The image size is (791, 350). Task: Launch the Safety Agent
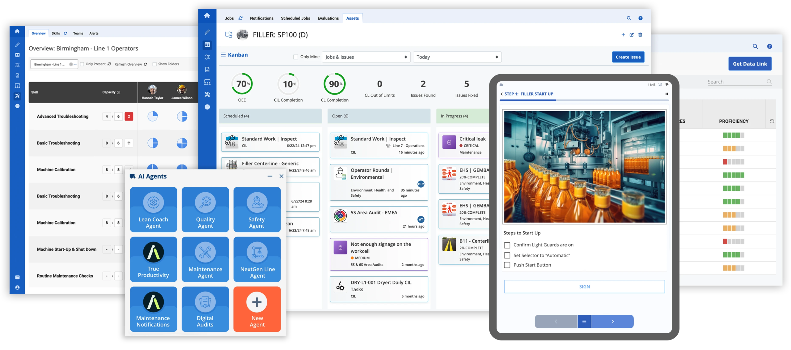(257, 210)
